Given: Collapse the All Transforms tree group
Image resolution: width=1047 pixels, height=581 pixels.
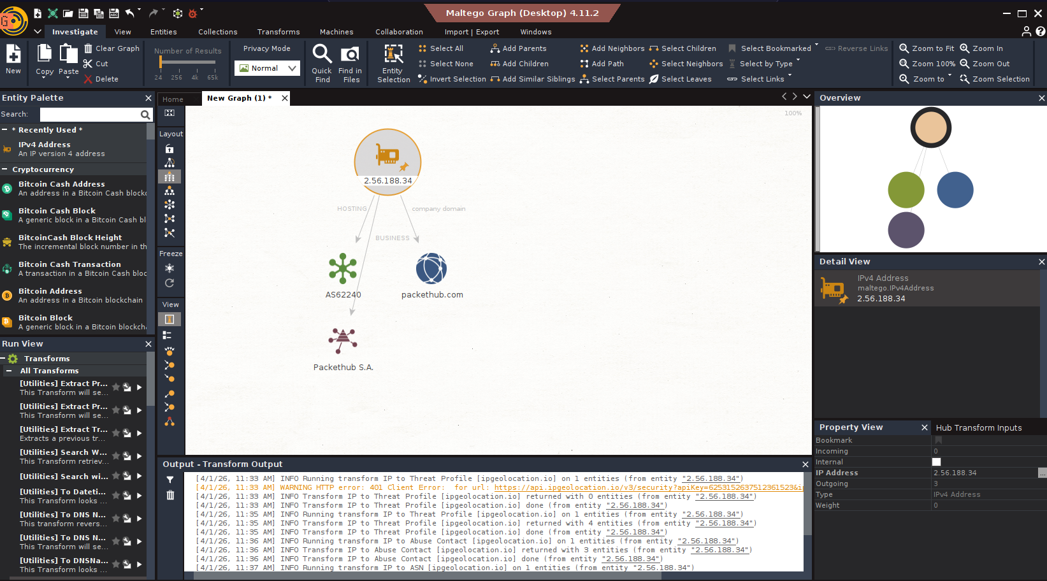Looking at the screenshot, I should (x=9, y=371).
